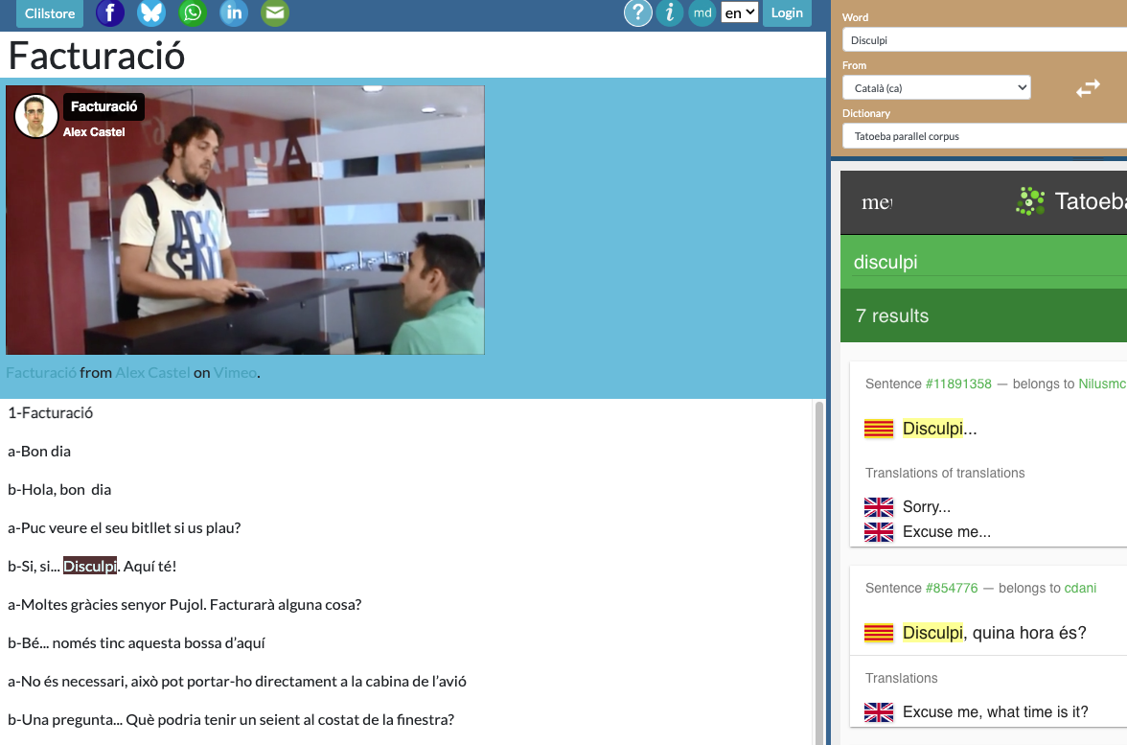Click the Word input field
Image resolution: width=1127 pixels, height=745 pixels.
pyautogui.click(x=984, y=40)
